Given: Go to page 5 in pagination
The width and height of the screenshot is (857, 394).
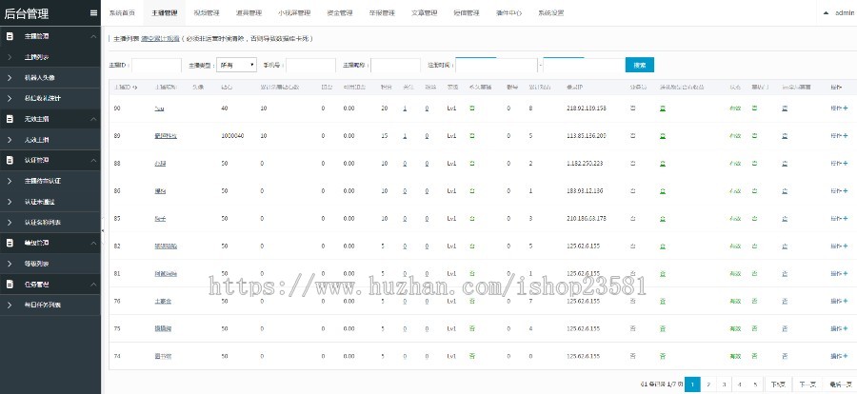Looking at the screenshot, I should click(755, 384).
